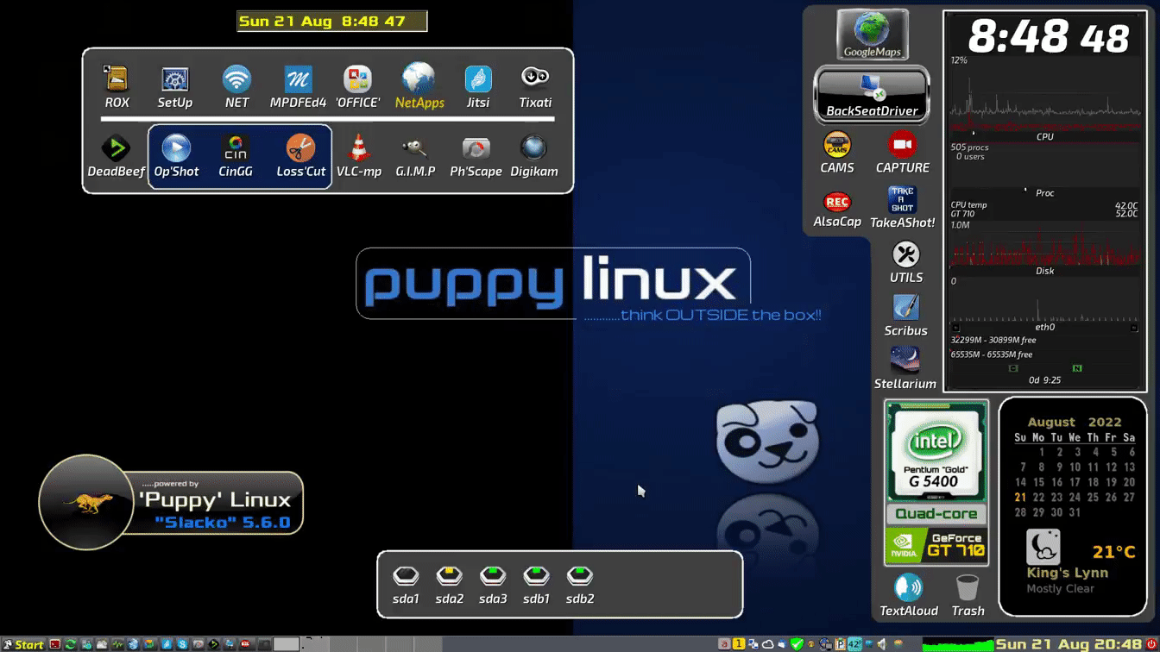Click the Disk activity graph label
Image resolution: width=1160 pixels, height=652 pixels.
[1044, 271]
